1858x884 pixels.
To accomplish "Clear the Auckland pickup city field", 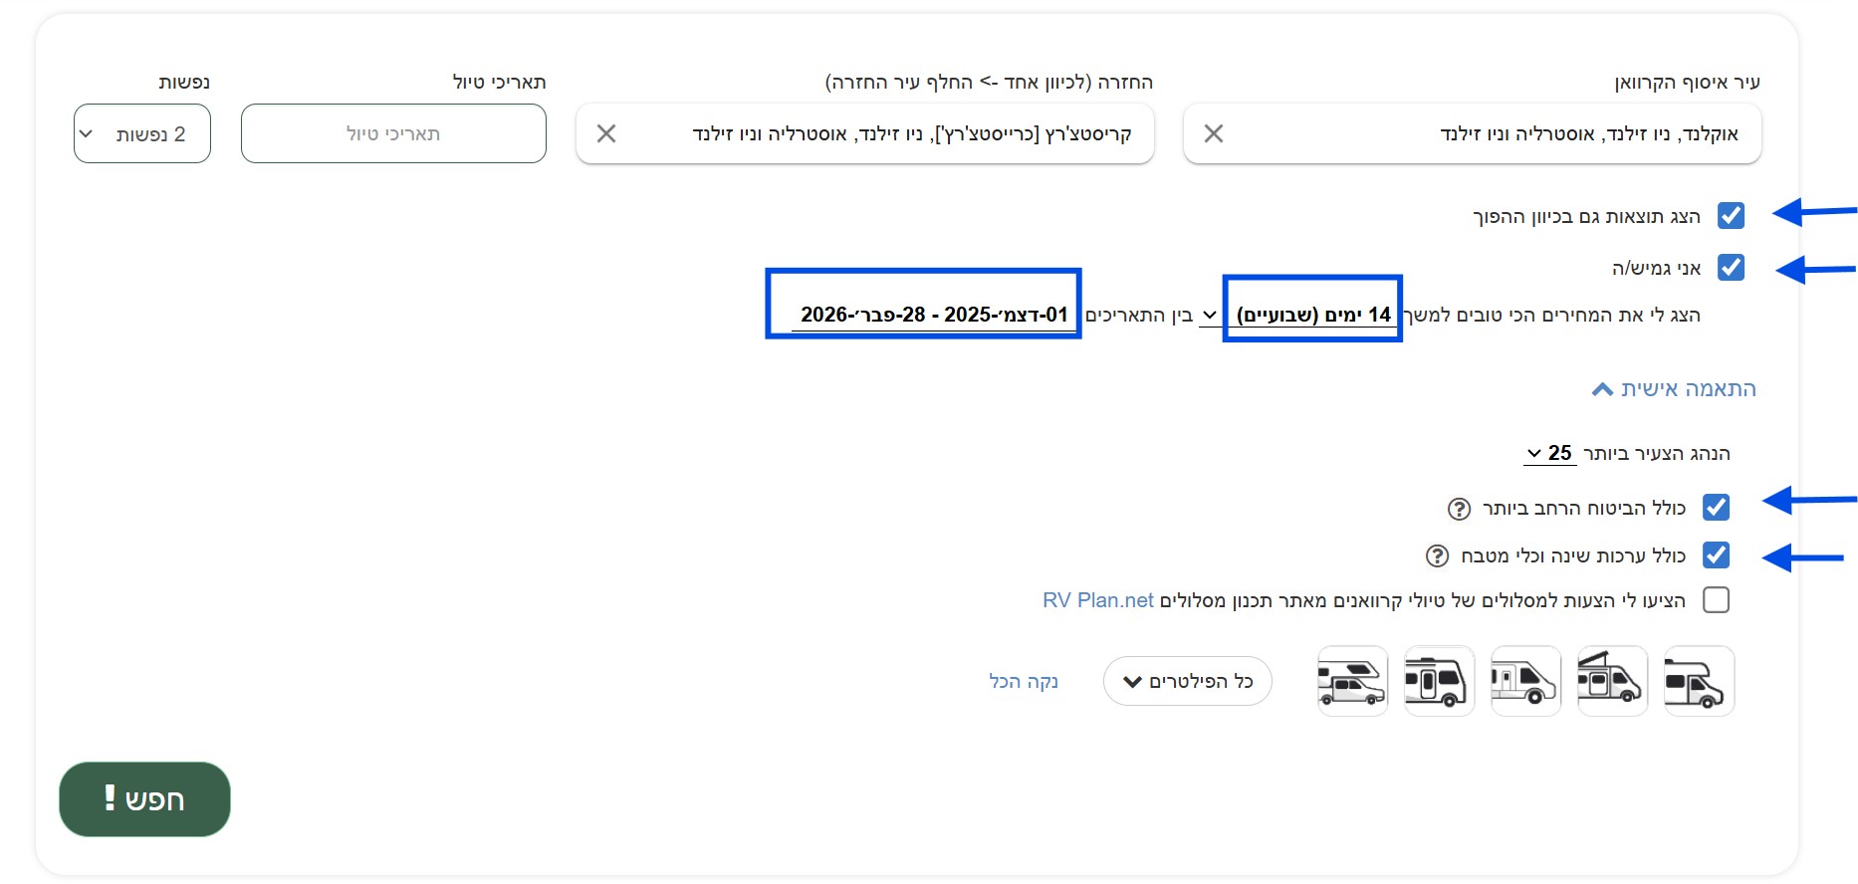I will [1213, 133].
